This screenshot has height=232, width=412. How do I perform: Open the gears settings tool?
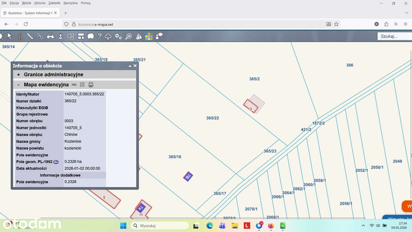point(118,36)
